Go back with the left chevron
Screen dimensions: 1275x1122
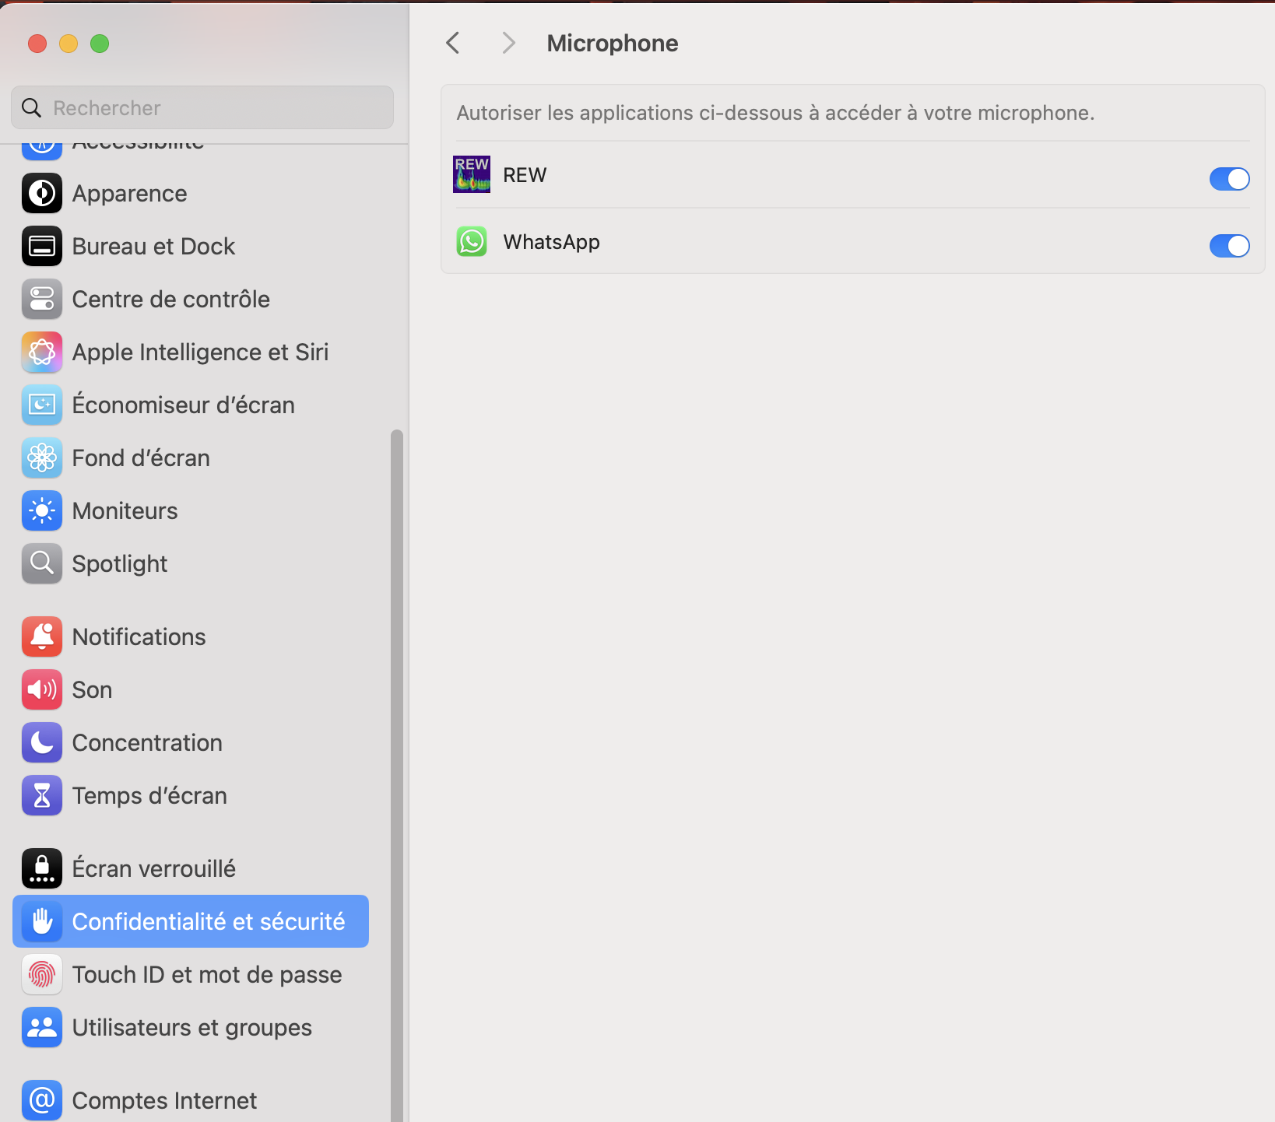pyautogui.click(x=453, y=43)
